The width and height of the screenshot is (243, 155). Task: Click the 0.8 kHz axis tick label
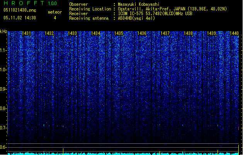[3, 108]
